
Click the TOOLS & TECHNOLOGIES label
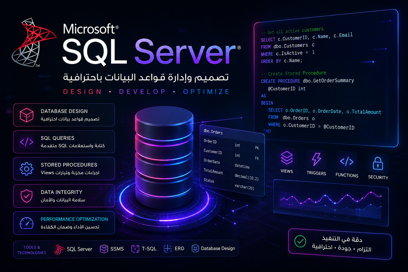click(32, 250)
